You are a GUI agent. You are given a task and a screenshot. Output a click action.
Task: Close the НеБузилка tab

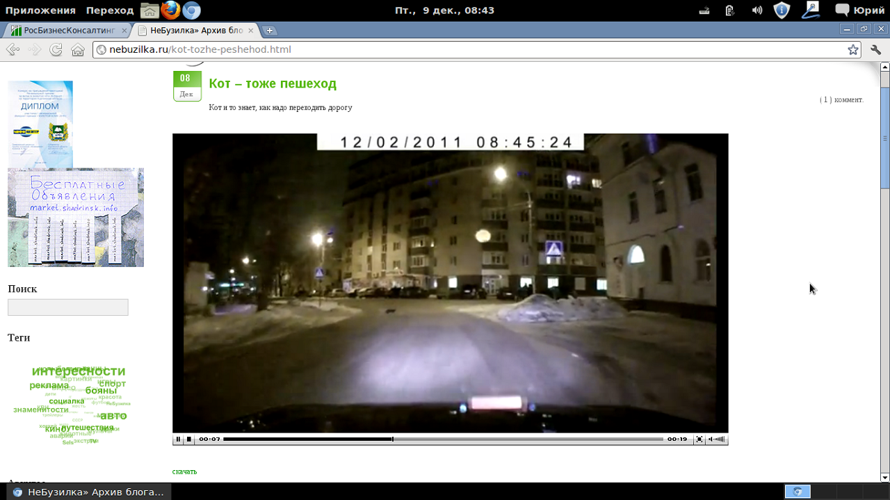(252, 31)
